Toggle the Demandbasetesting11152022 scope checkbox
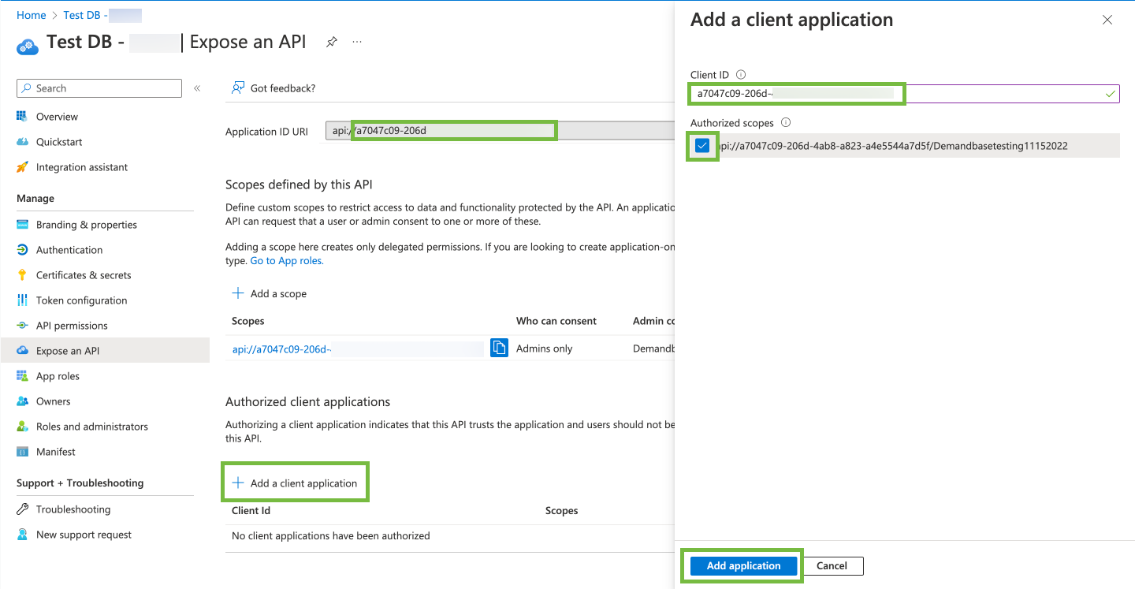This screenshot has height=589, width=1135. click(x=702, y=145)
